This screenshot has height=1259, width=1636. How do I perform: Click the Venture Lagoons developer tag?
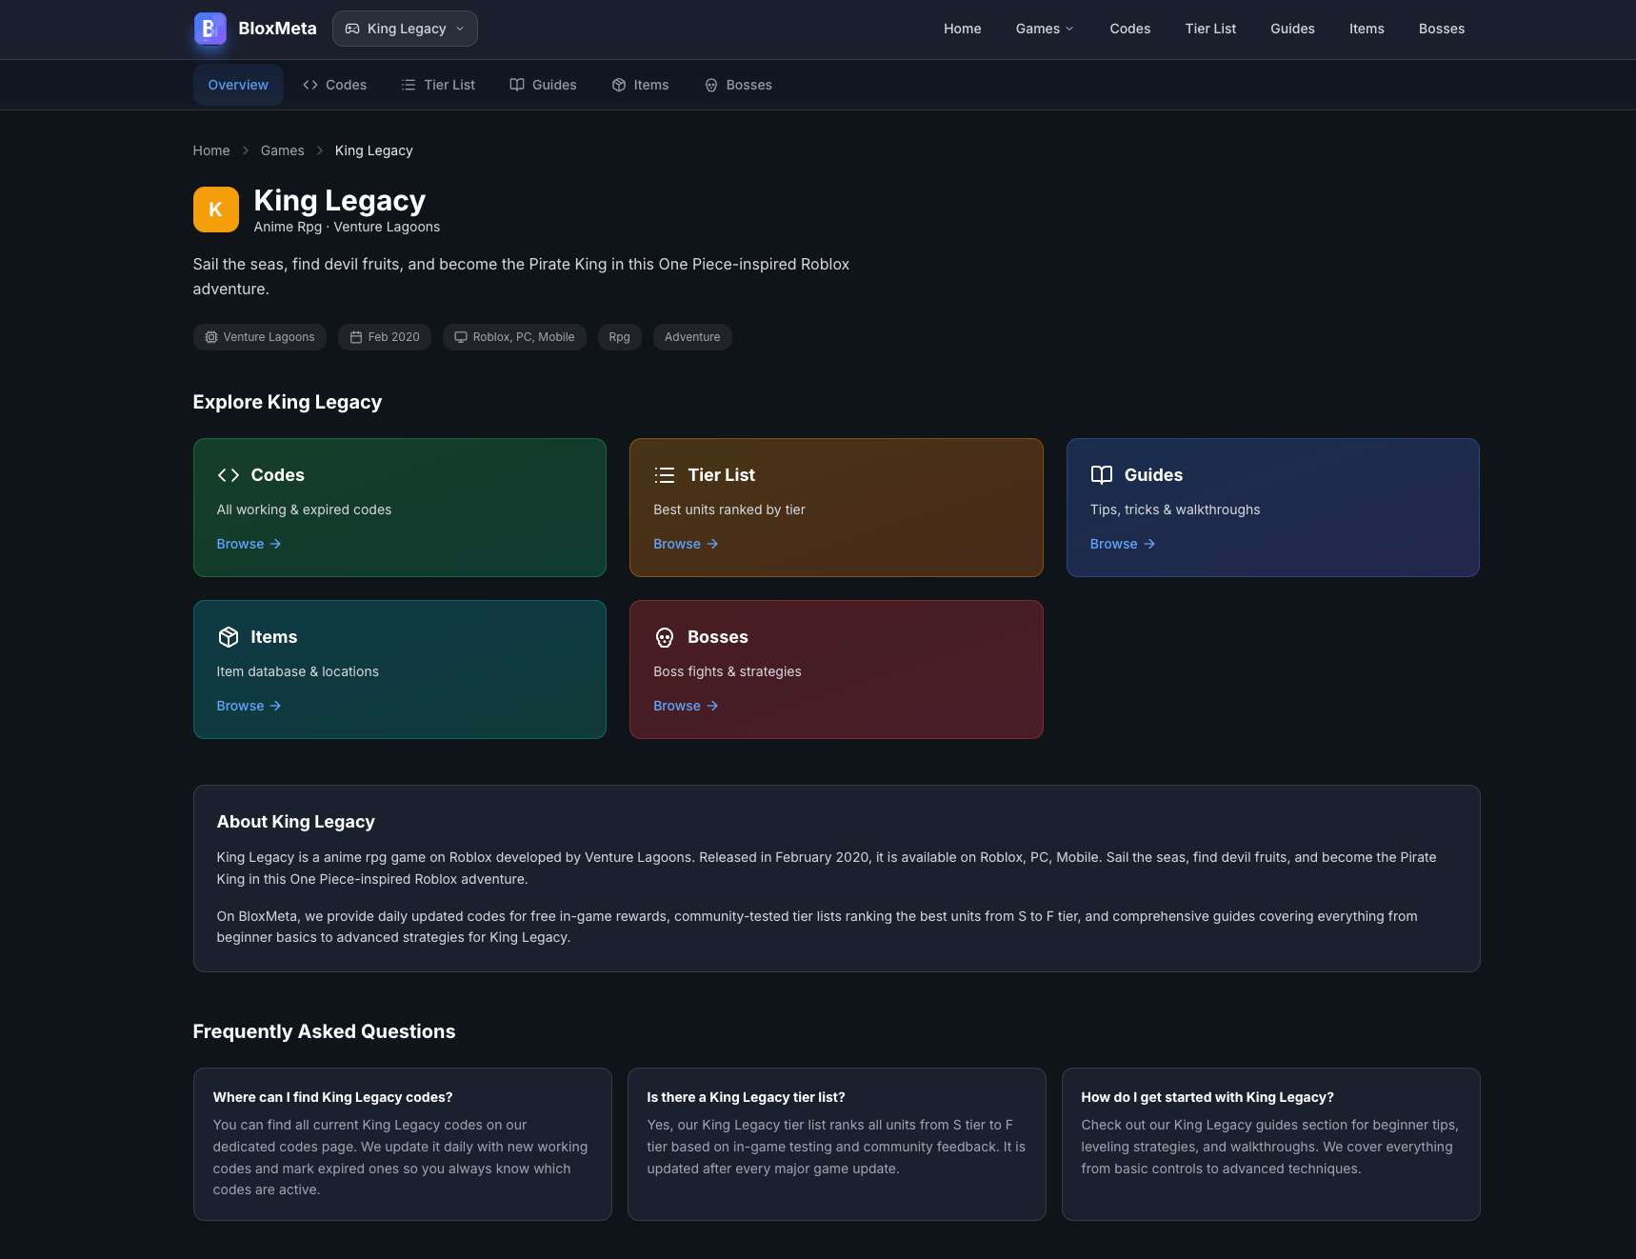point(260,337)
